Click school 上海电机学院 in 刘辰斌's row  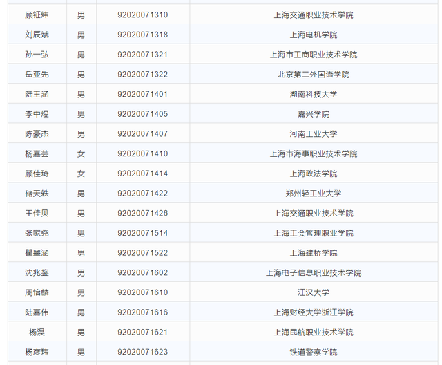314,35
